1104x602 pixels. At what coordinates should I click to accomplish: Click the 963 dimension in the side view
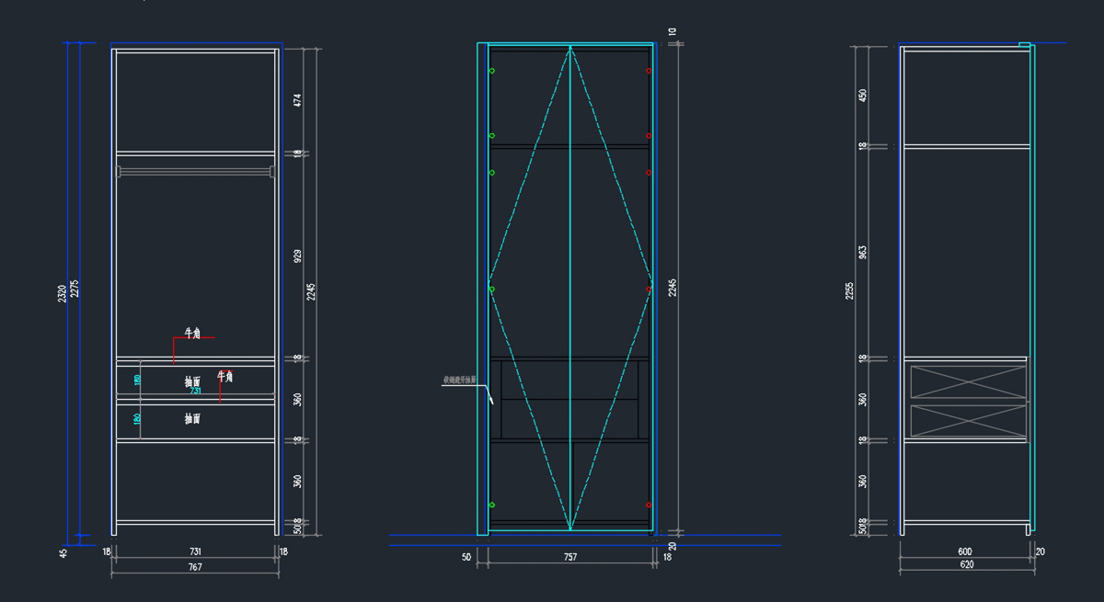[862, 252]
